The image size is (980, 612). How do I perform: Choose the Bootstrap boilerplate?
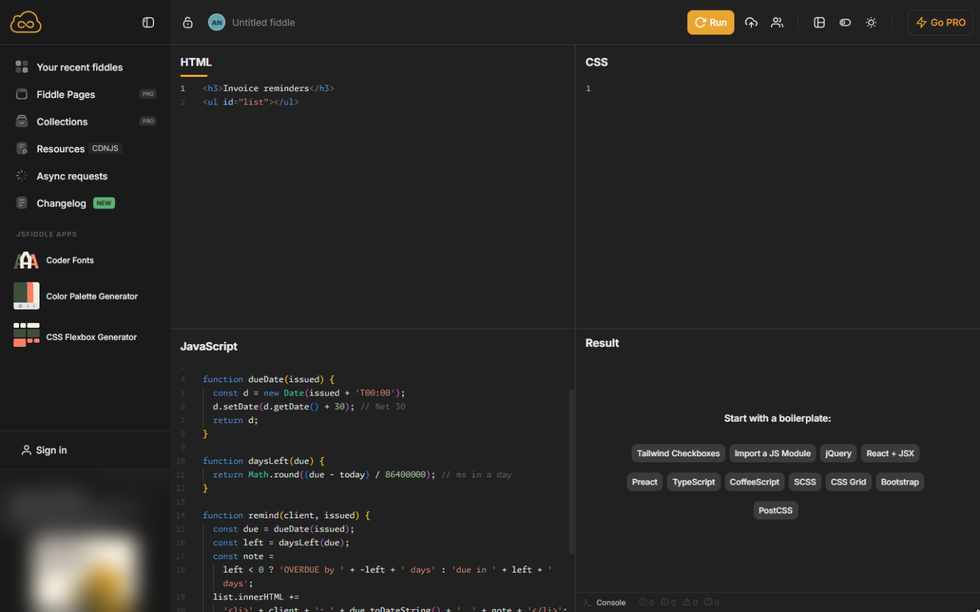(900, 482)
